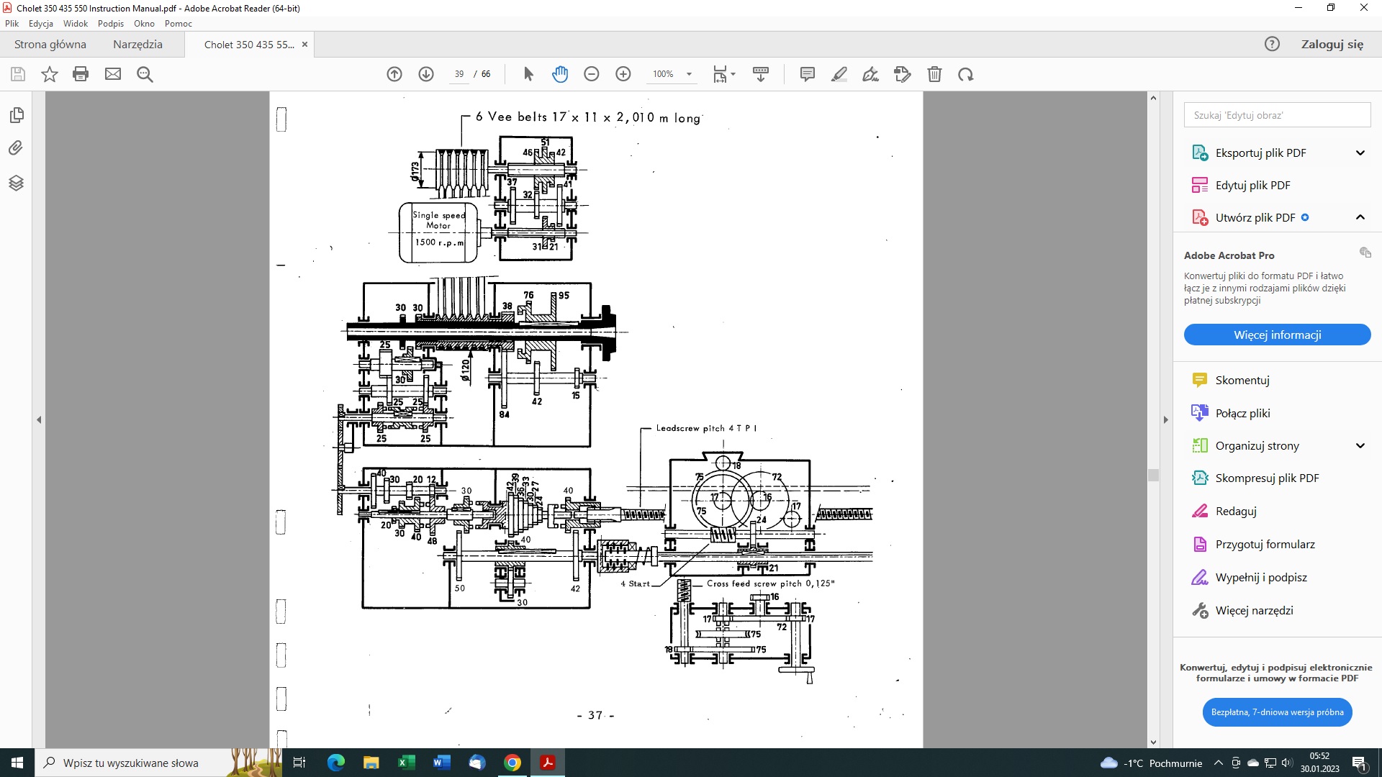The image size is (1382, 777).
Task: Switch to the Narzędzia tab
Action: click(137, 44)
